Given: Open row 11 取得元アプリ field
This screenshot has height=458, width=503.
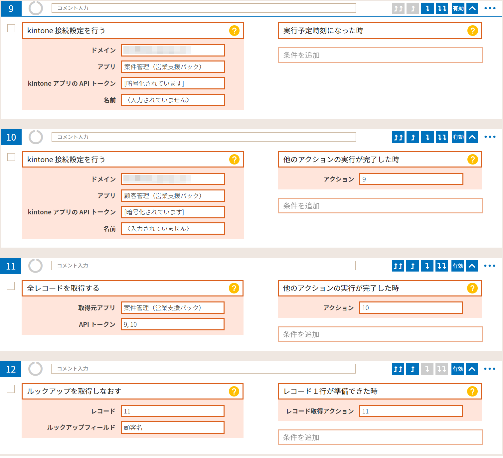Looking at the screenshot, I should point(173,308).
